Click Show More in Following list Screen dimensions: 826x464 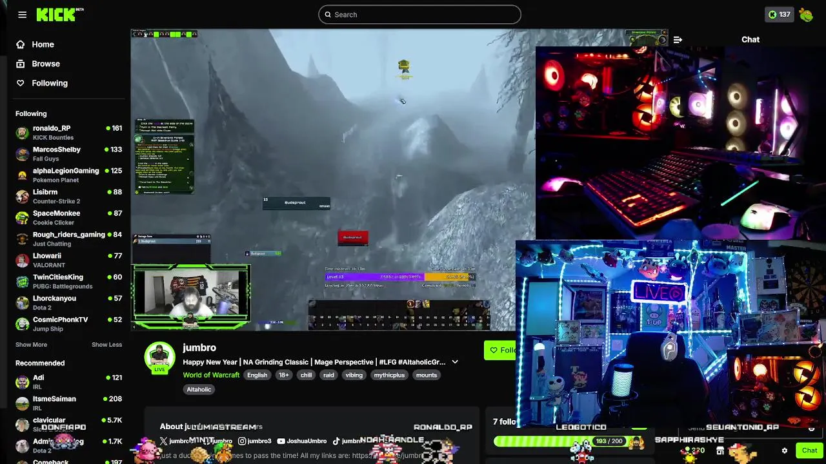[x=31, y=345]
